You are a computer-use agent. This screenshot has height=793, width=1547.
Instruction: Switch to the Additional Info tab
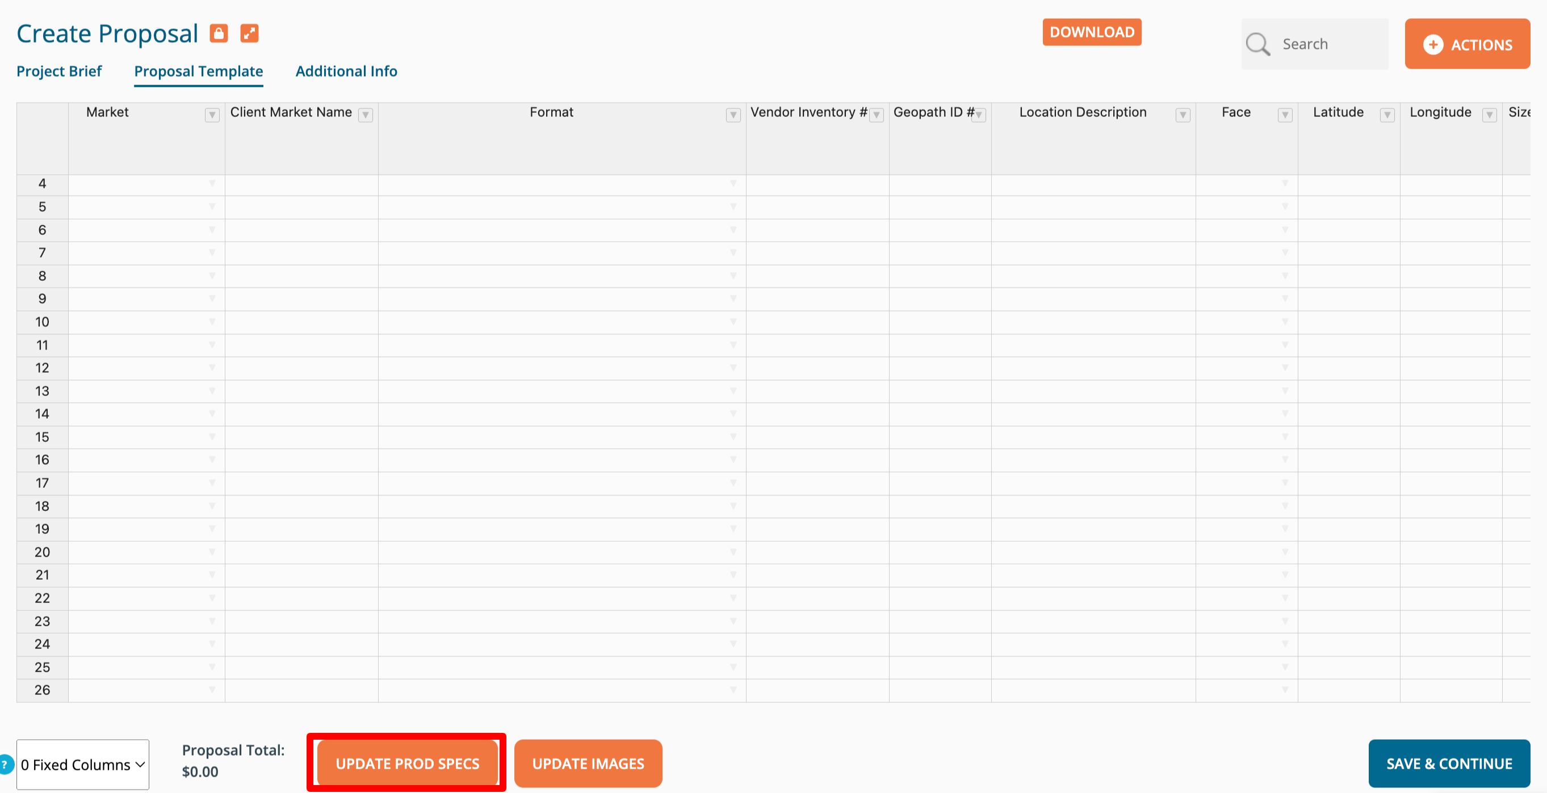pos(346,71)
